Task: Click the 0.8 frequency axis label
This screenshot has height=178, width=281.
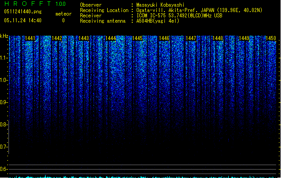Action: point(4,125)
